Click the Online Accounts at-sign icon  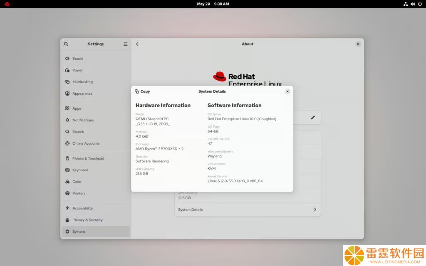[x=67, y=143]
